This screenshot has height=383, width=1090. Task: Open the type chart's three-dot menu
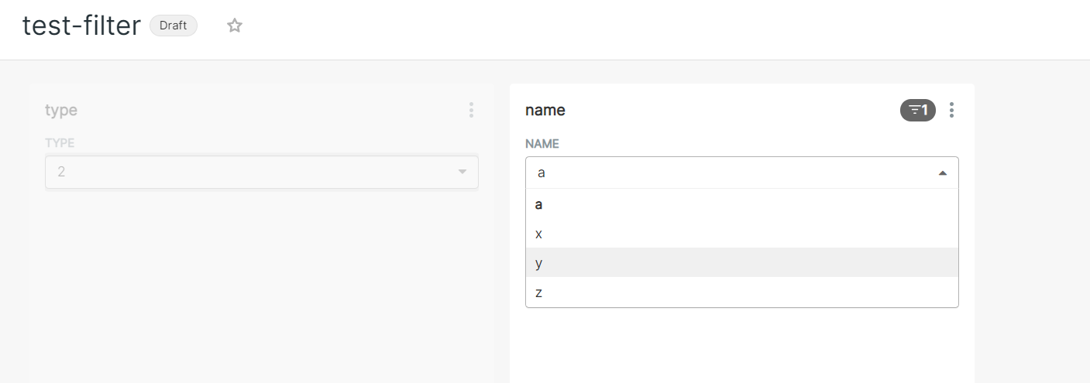pos(471,111)
